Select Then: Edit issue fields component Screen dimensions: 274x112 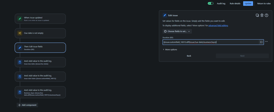coord(40,48)
